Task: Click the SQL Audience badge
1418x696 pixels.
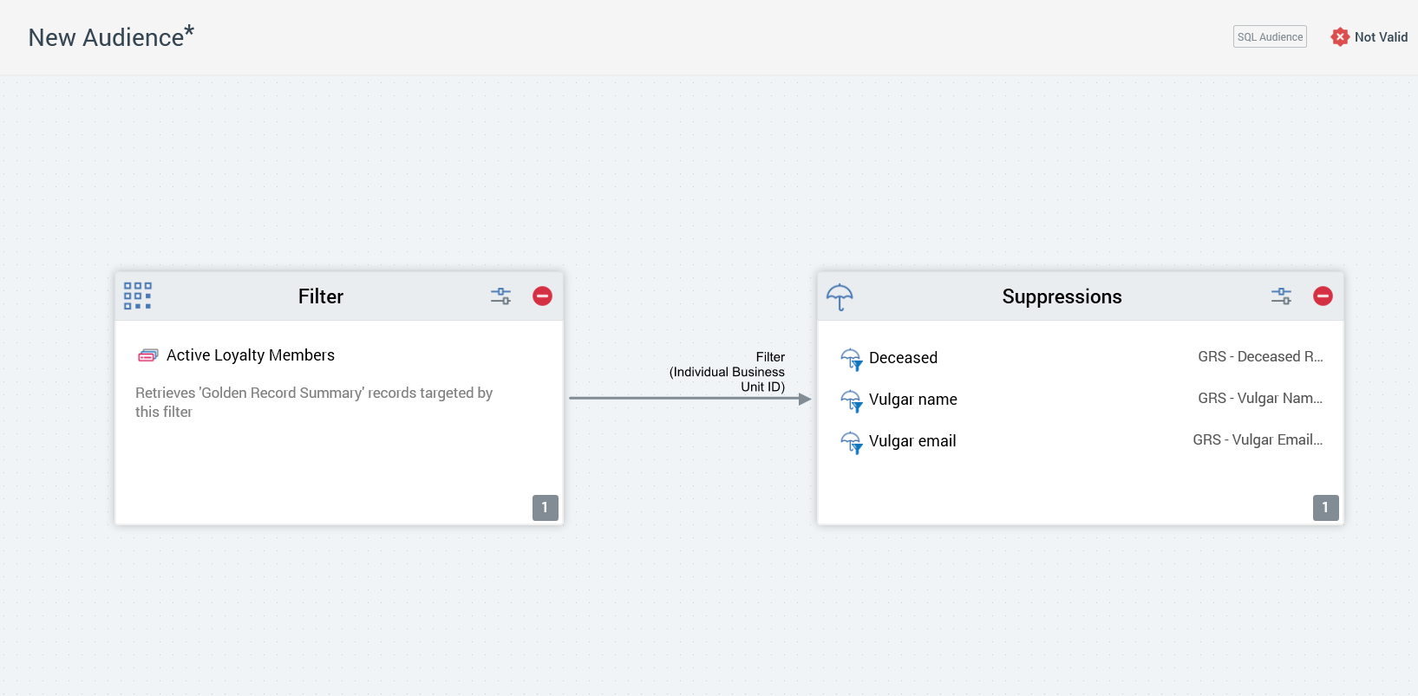Action: [1270, 36]
